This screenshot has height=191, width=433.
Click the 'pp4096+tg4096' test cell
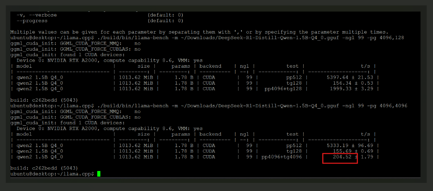coord(282,157)
